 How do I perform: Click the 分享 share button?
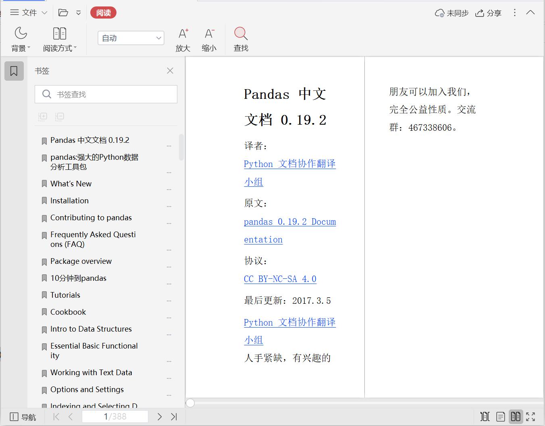[x=488, y=13]
